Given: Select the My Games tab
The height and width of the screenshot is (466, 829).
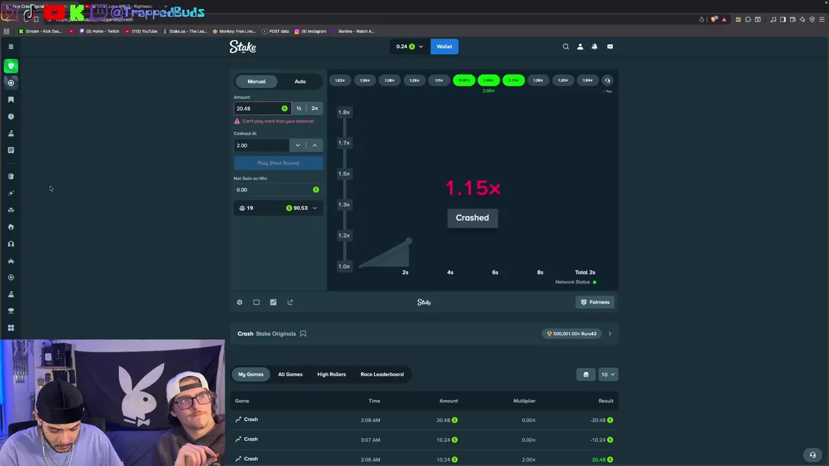Looking at the screenshot, I should 251,374.
